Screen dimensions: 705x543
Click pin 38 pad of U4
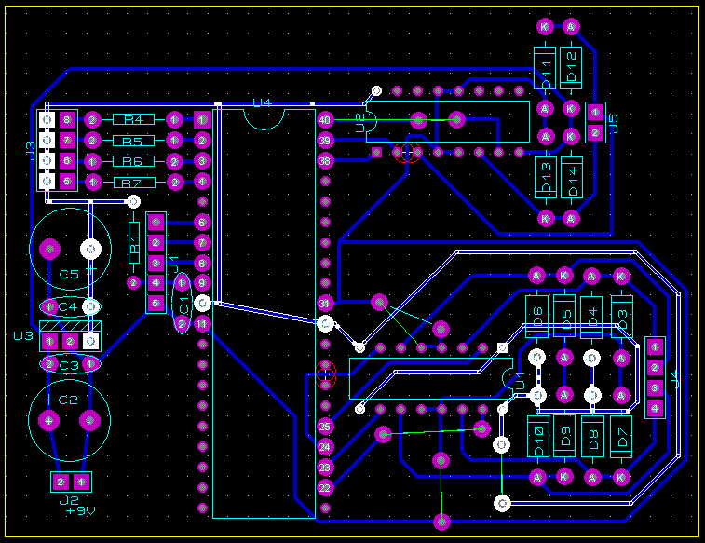[x=325, y=161]
